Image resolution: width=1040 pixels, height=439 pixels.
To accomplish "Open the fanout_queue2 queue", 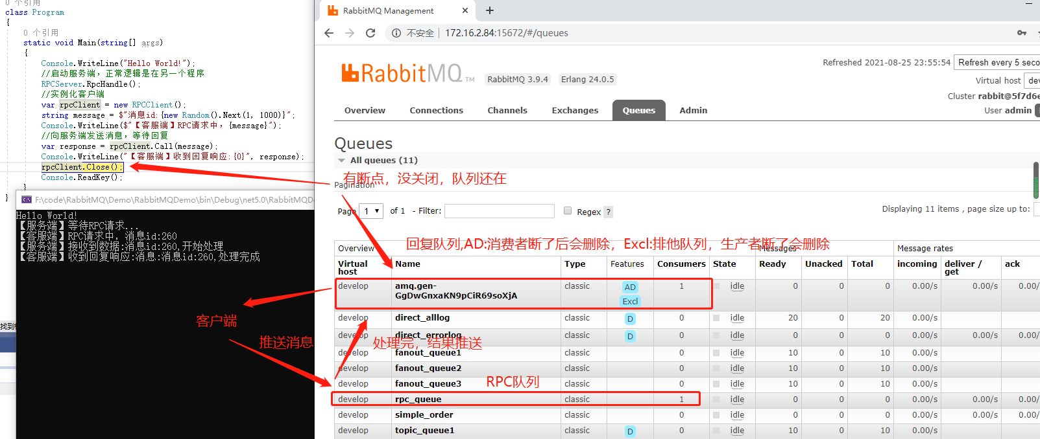I will 428,368.
